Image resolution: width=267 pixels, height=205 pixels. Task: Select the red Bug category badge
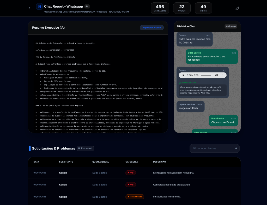[130, 173]
